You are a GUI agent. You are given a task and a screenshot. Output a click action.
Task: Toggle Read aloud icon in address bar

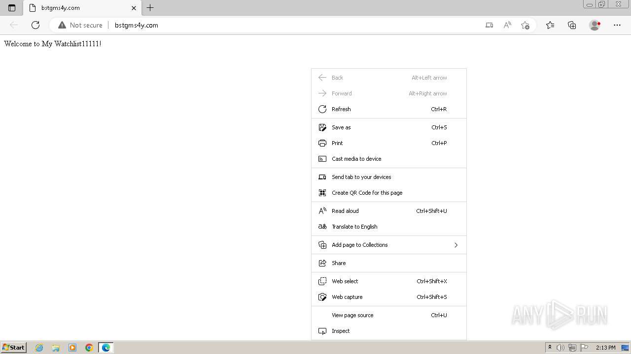click(x=507, y=25)
